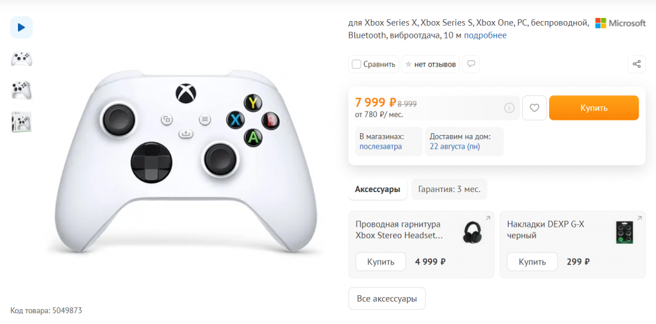The width and height of the screenshot is (656, 324).
Task: Click '22 августа (пн)' delivery link
Action: [x=455, y=147]
